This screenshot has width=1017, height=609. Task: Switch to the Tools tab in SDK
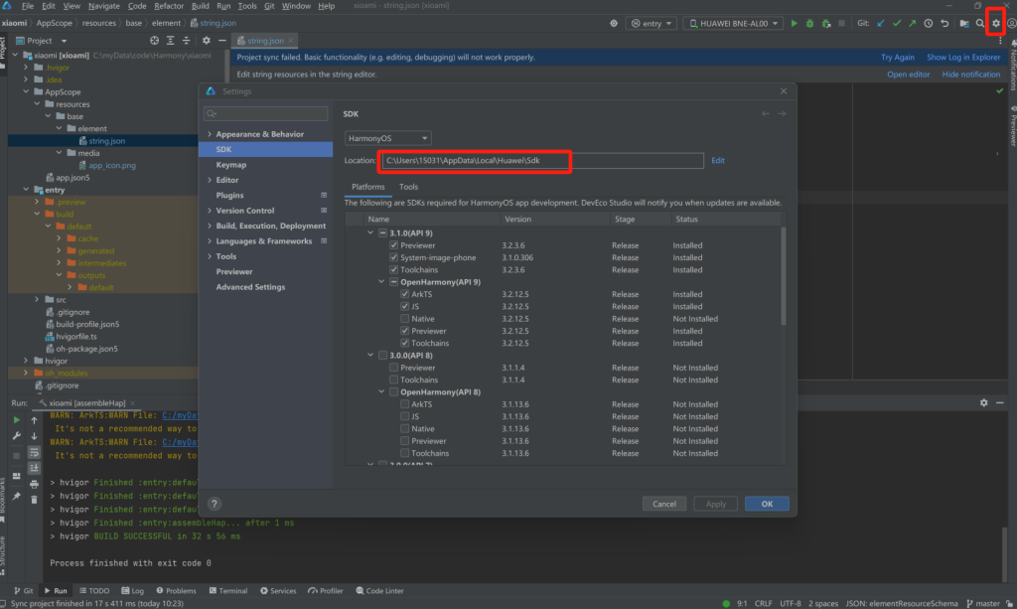pyautogui.click(x=408, y=187)
